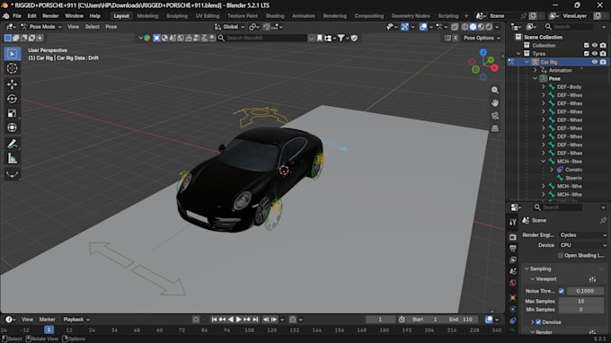Switch to the Shading workspace tab
This screenshot has height=343, width=611.
click(x=275, y=16)
